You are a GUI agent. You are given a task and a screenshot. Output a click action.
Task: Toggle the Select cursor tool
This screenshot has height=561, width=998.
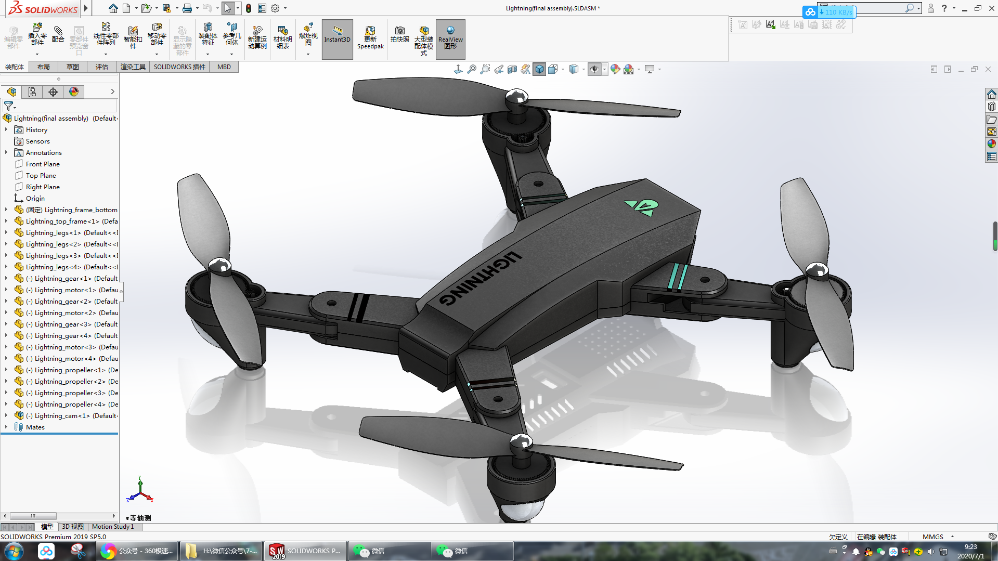[228, 8]
